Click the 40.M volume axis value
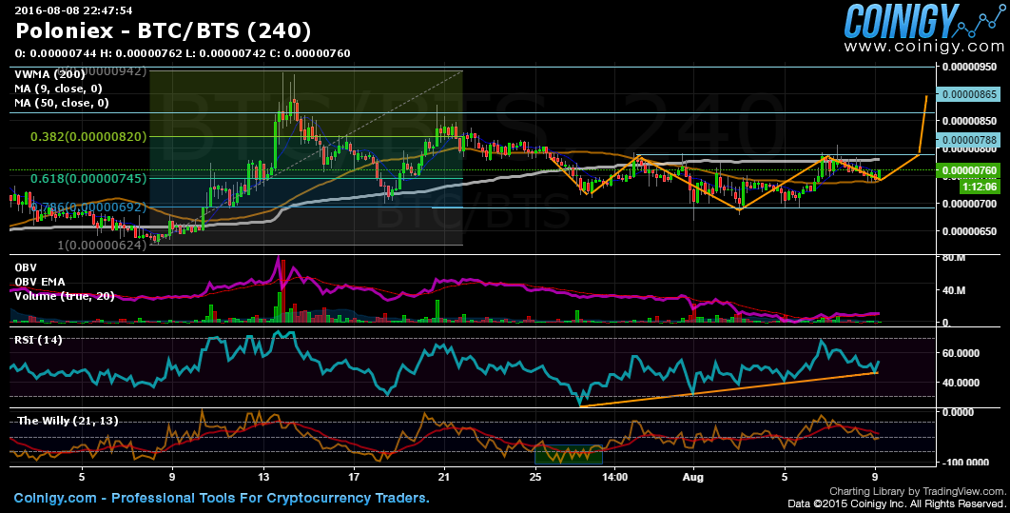This screenshot has height=513, width=1010. click(x=954, y=290)
